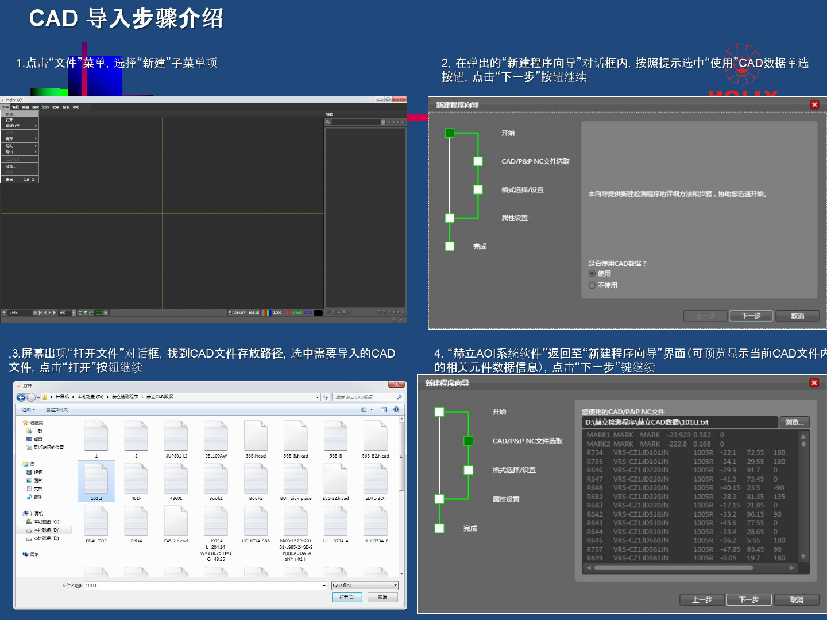Click '下一步' in the CAD data wizard
This screenshot has width=827, height=620.
coord(751,316)
